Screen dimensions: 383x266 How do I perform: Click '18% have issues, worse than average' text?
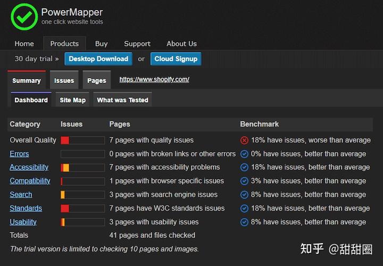pos(311,140)
